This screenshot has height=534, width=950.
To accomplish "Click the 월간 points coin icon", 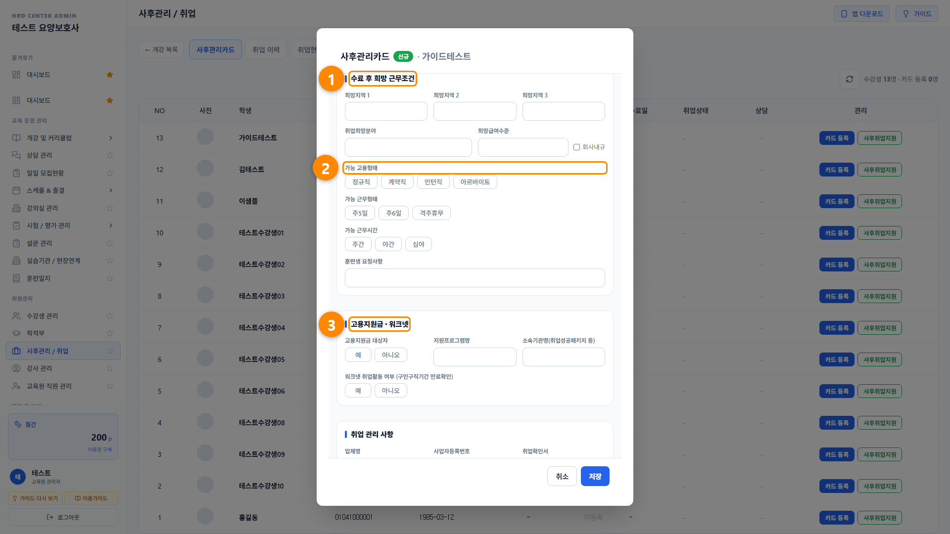I will click(x=18, y=424).
